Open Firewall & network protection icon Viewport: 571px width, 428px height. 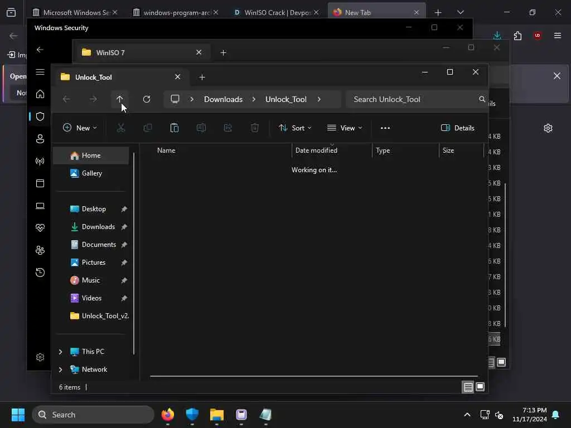tap(40, 161)
